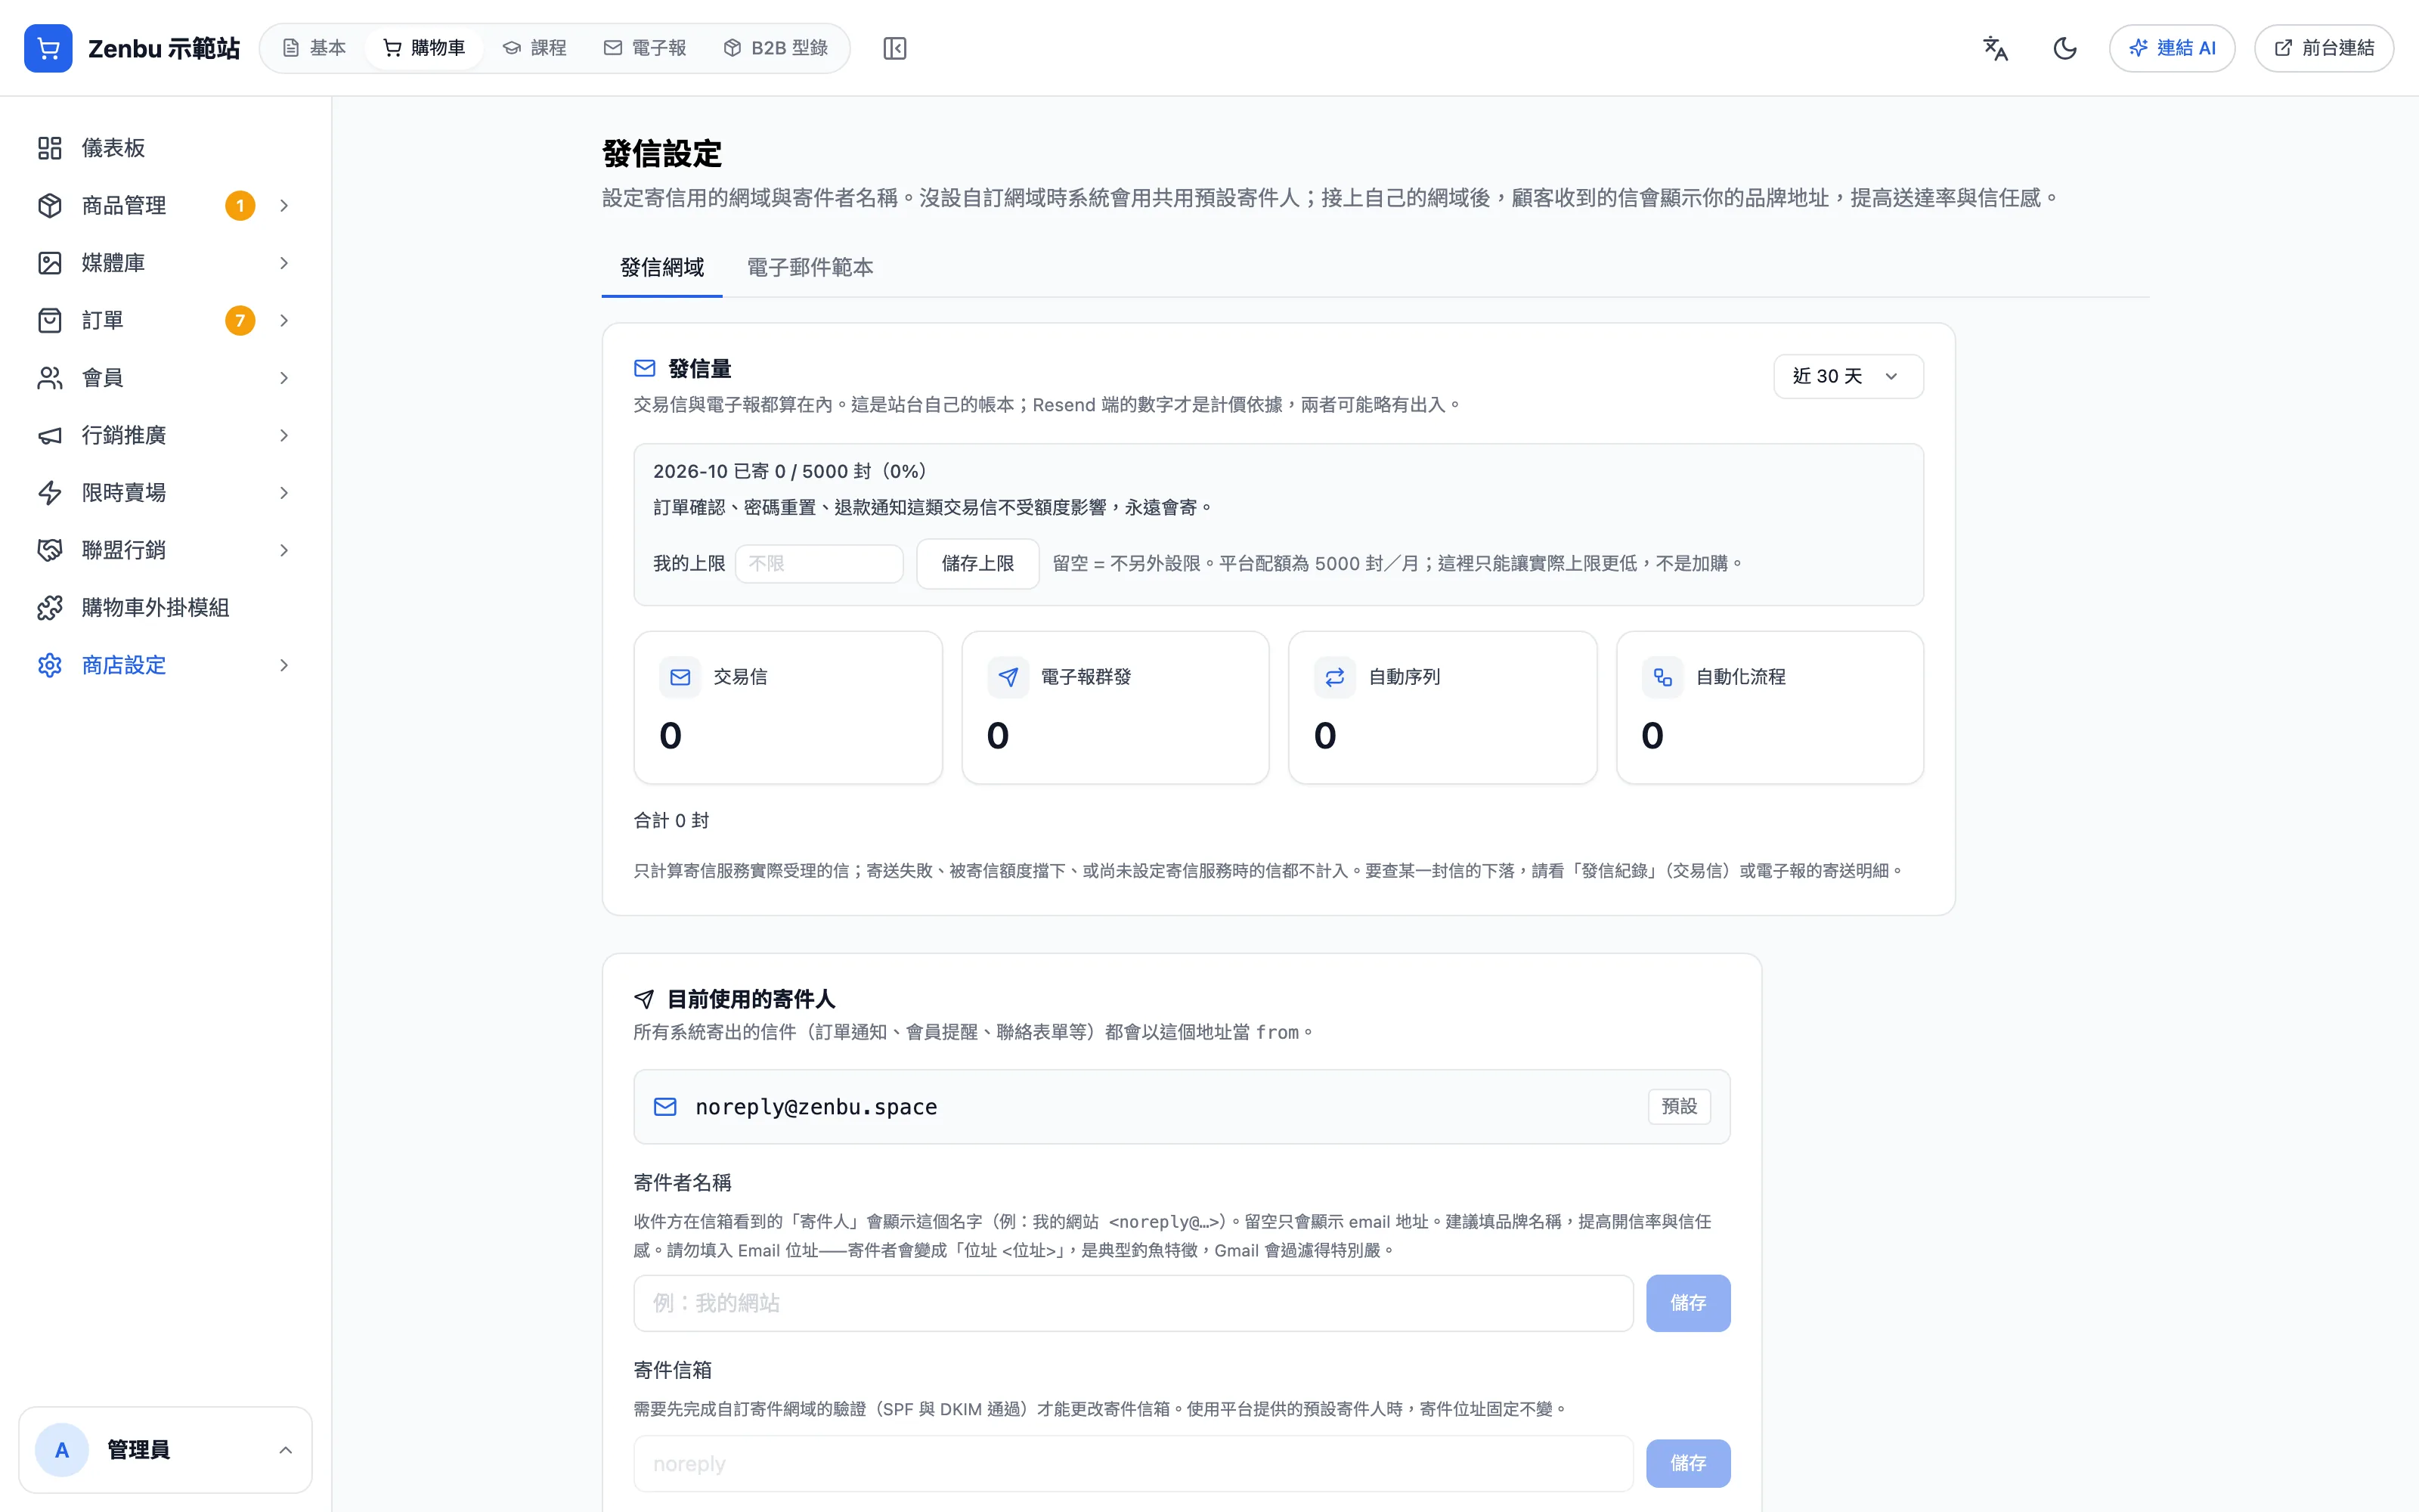The height and width of the screenshot is (1512, 2419).
Task: Select the B2B 型錄 navigation tab
Action: [x=776, y=48]
